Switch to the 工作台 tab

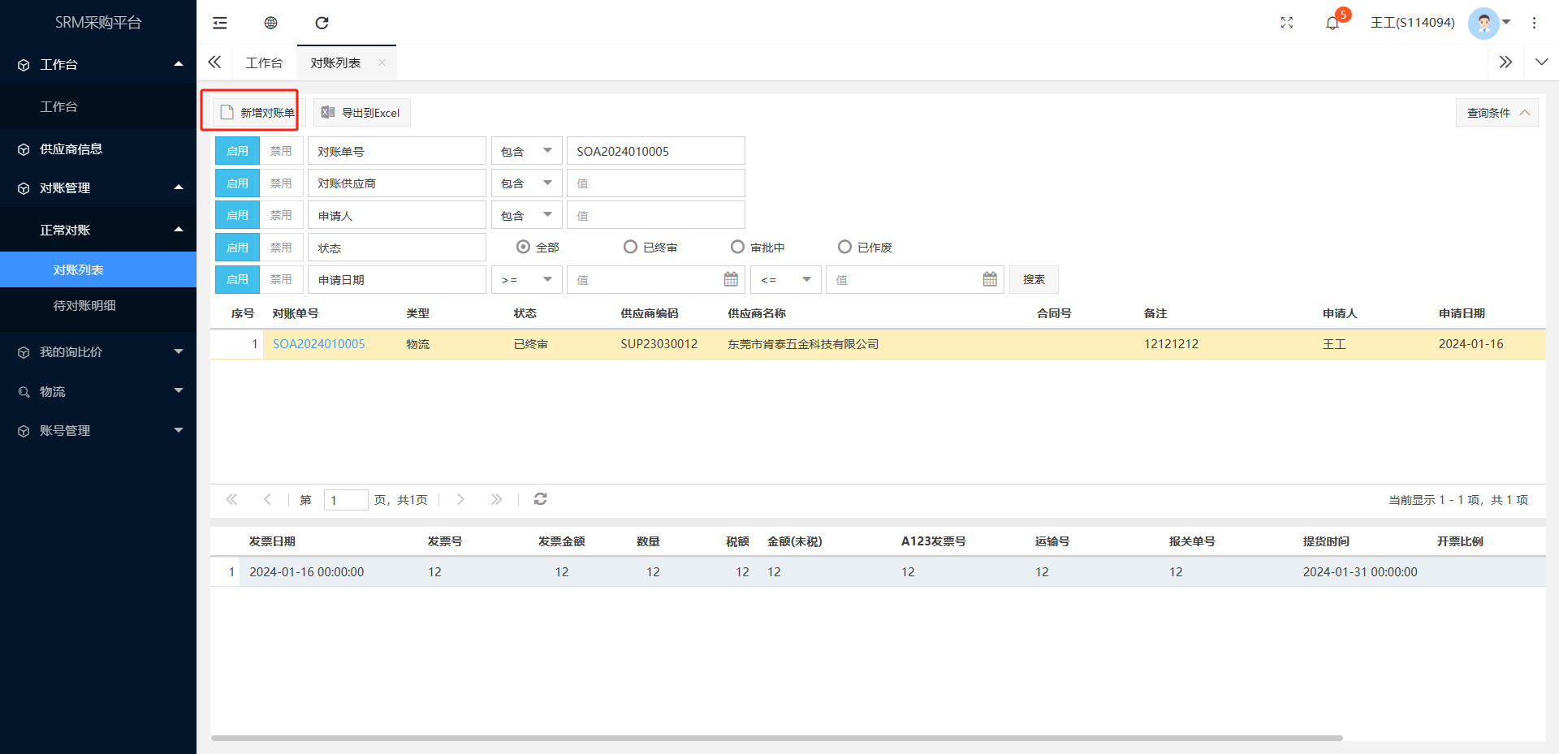click(264, 62)
